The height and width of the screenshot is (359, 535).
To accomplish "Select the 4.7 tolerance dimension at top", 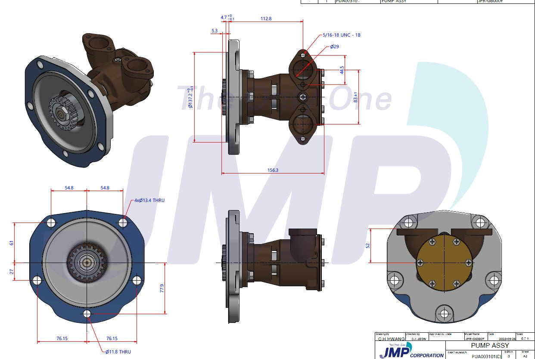I will point(227,18).
